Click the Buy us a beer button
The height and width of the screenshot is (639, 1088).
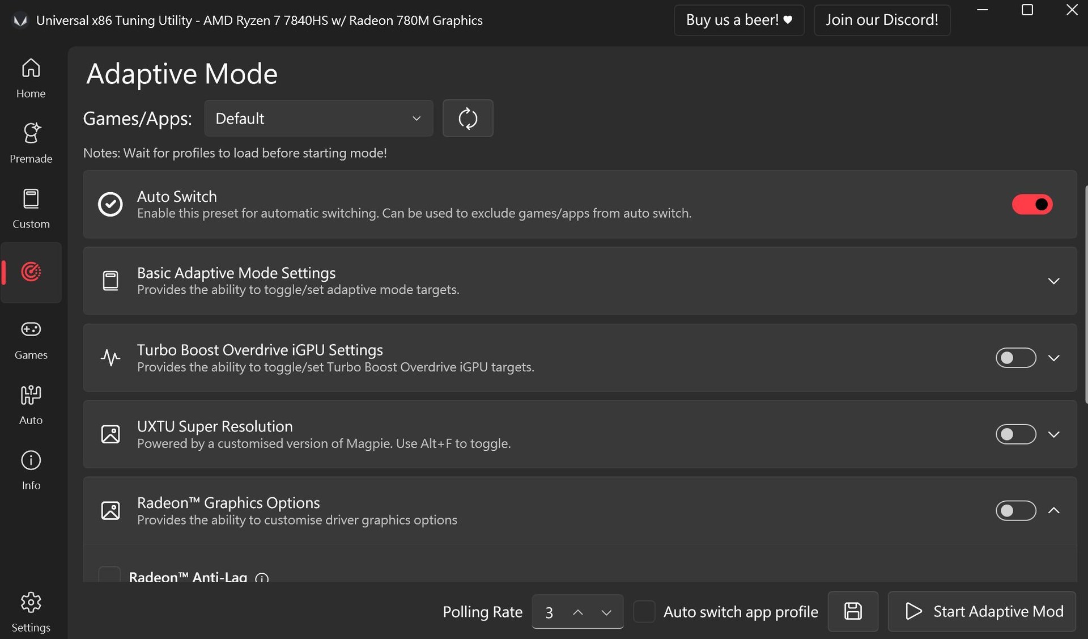point(738,20)
